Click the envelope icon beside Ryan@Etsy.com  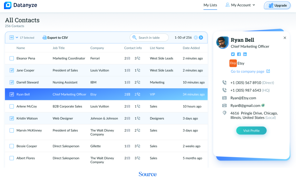224,98
